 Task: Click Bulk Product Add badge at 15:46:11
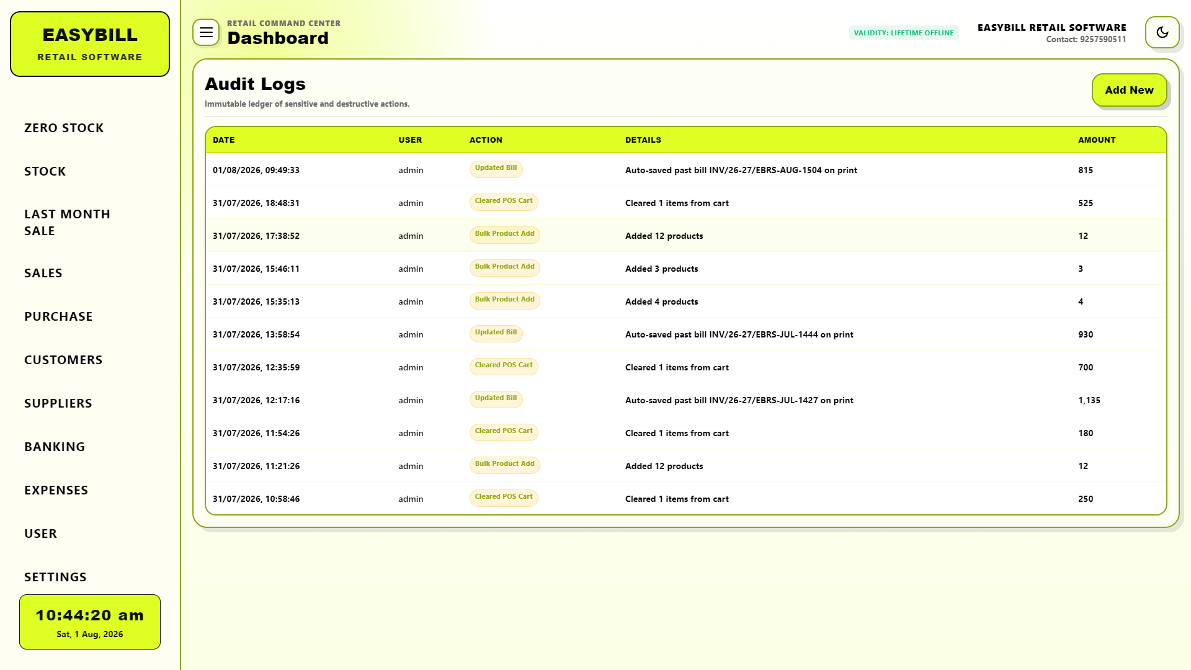point(504,267)
